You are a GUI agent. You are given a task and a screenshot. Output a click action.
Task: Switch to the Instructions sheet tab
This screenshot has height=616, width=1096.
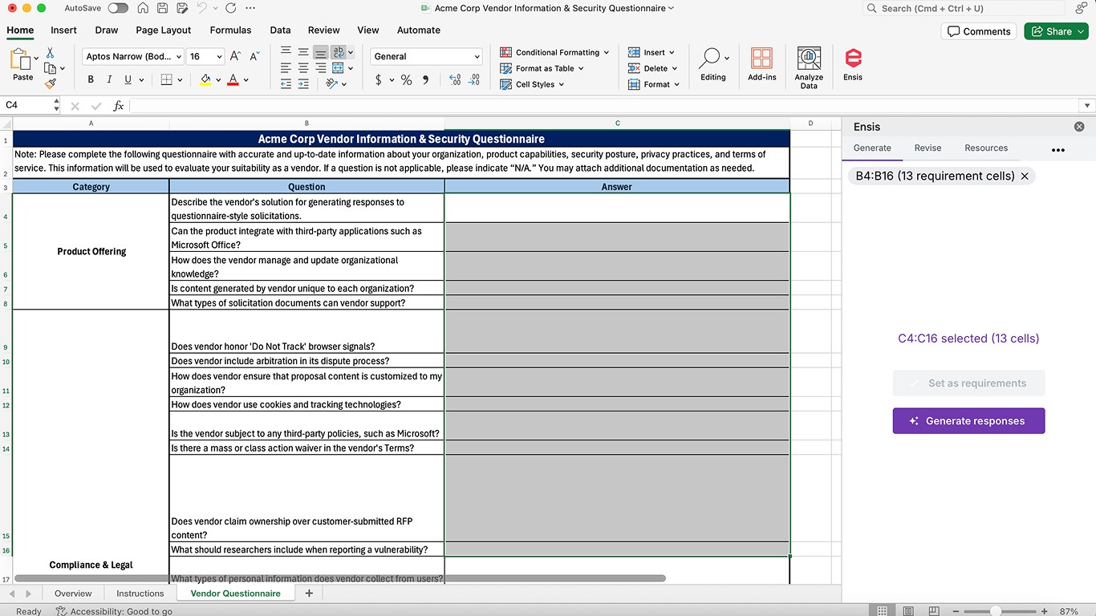coord(140,594)
